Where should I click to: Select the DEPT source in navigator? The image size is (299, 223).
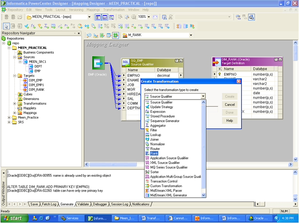(x=38, y=66)
